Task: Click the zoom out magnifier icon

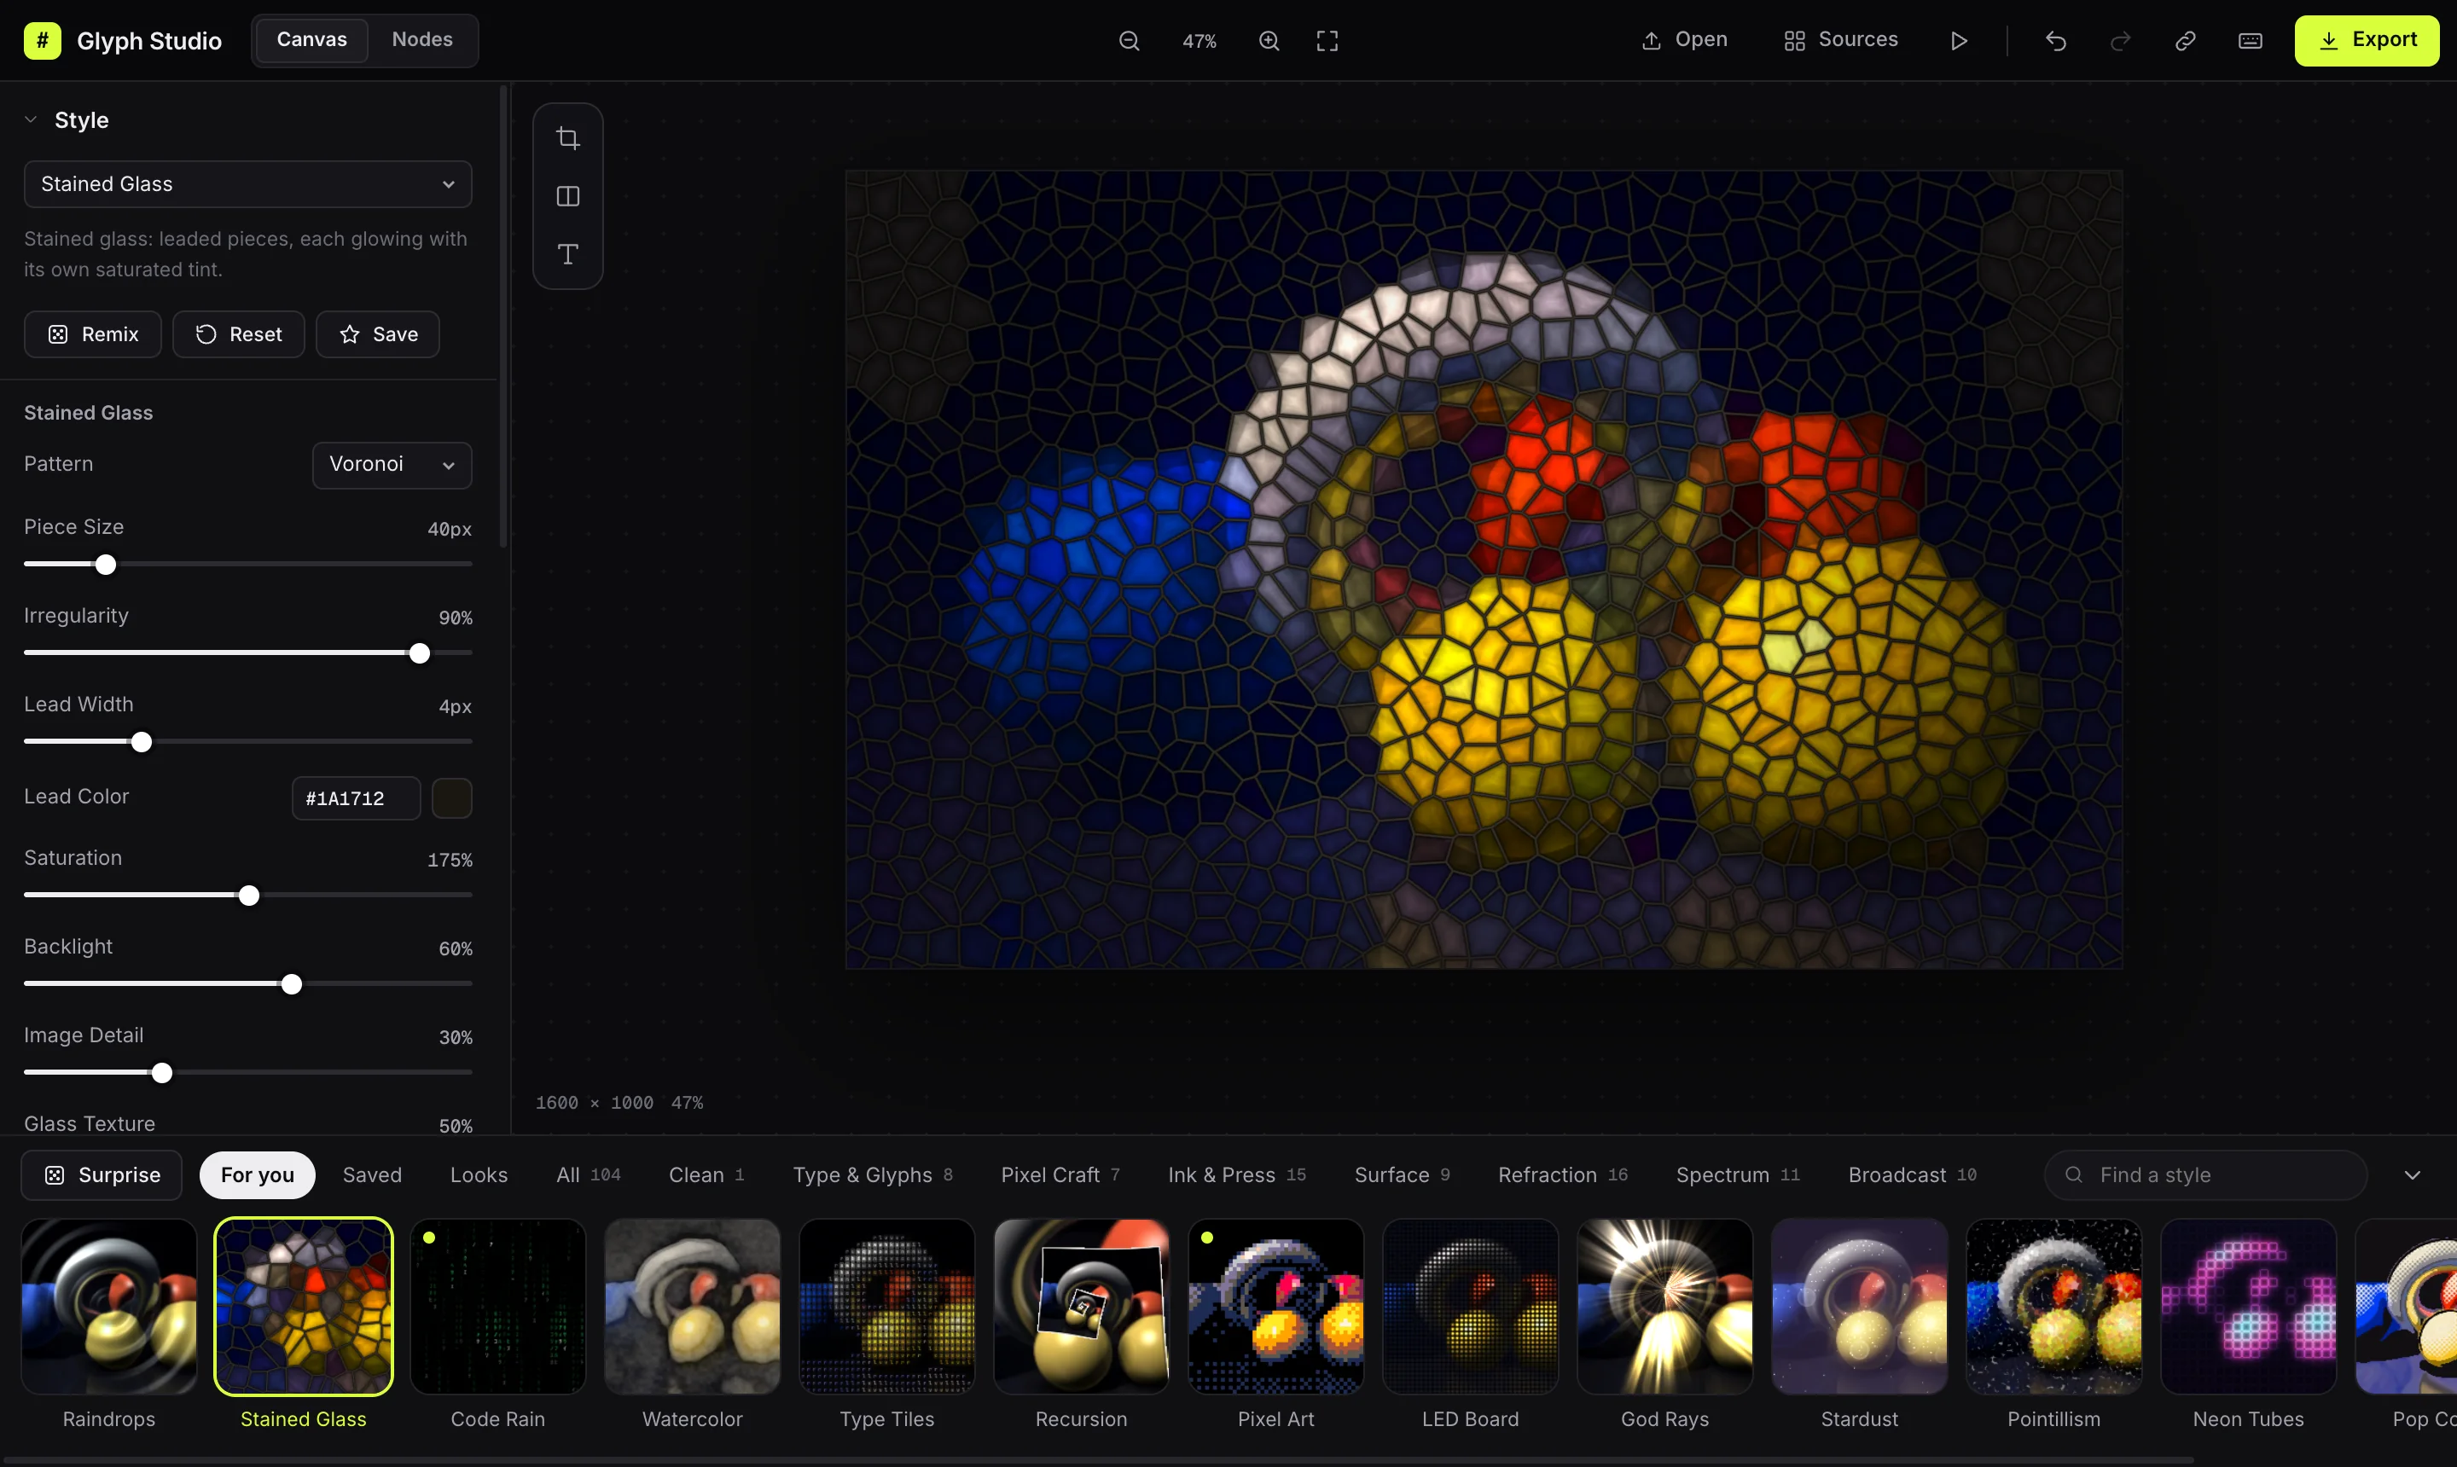Action: coord(1128,41)
